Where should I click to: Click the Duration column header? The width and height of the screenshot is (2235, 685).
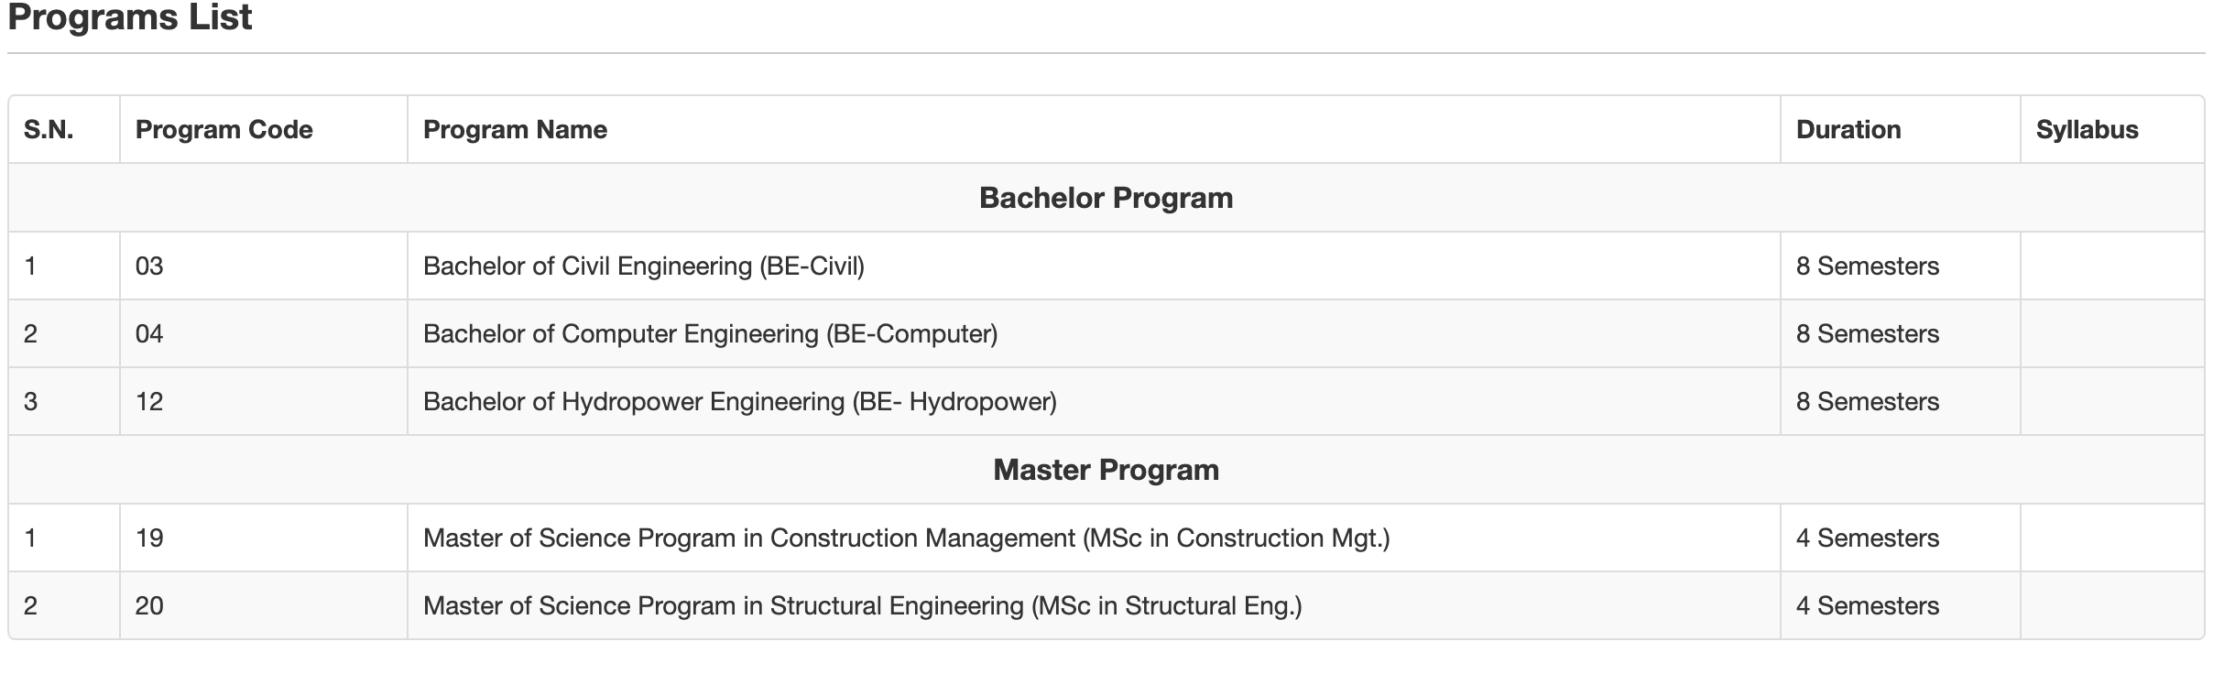click(x=1848, y=130)
